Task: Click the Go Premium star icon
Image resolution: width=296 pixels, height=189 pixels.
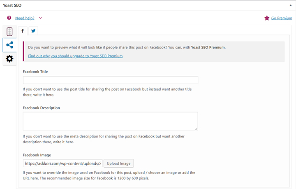Action: 267,18
